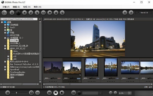This screenshot has width=153, height=96.
Task: Select the first dark dusk building thumbnail
Action: pos(53,67)
